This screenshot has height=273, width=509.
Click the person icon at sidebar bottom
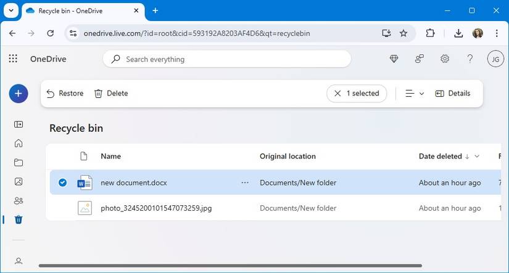pyautogui.click(x=19, y=261)
